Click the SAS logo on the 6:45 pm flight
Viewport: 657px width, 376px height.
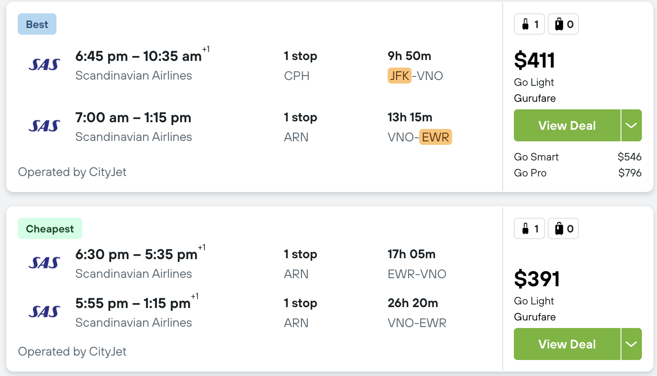[x=44, y=65]
